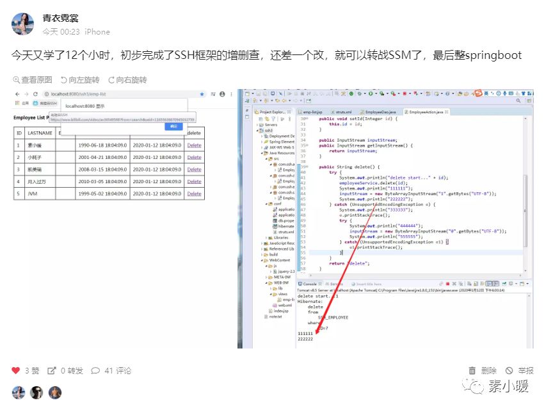Screen dimensions: 546x410
Task: Expand the Servers node
Action: [x=258, y=125]
